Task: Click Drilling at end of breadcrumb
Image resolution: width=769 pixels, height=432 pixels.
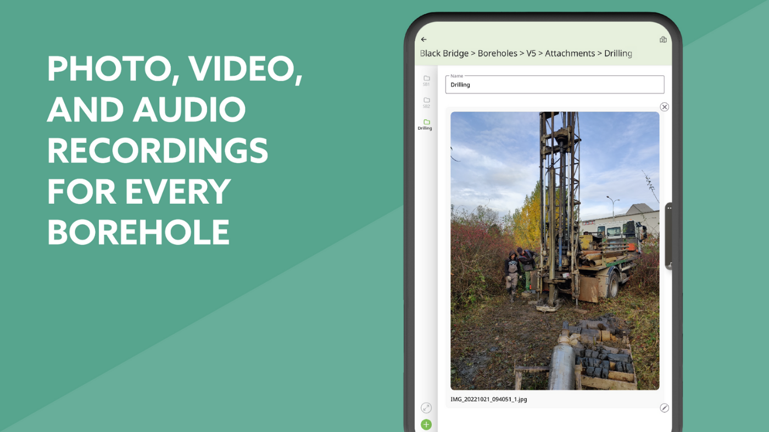Action: (x=618, y=53)
